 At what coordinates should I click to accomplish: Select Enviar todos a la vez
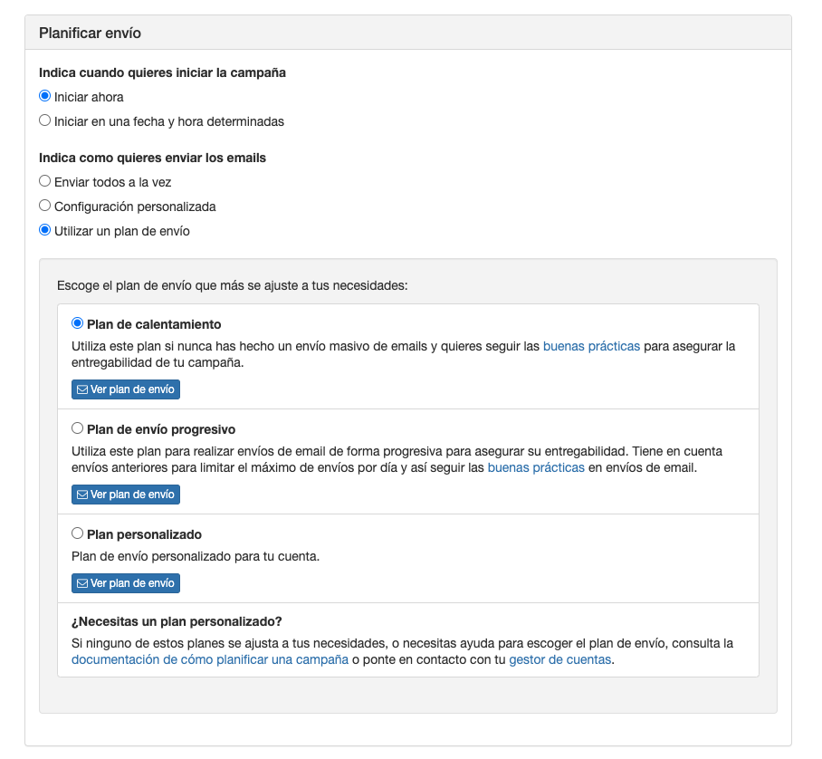[x=44, y=180]
